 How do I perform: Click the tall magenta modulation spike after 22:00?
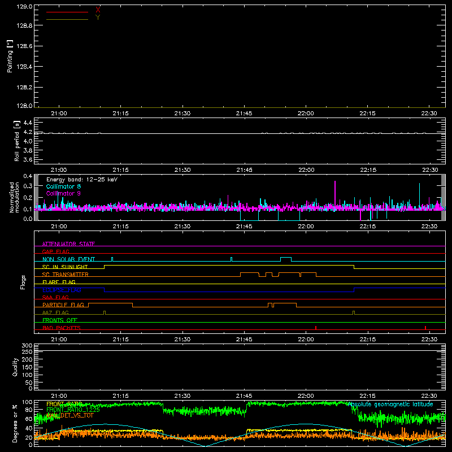point(335,193)
